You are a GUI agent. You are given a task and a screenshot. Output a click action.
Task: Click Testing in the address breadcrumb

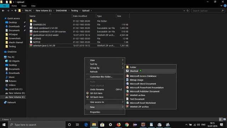74,11
